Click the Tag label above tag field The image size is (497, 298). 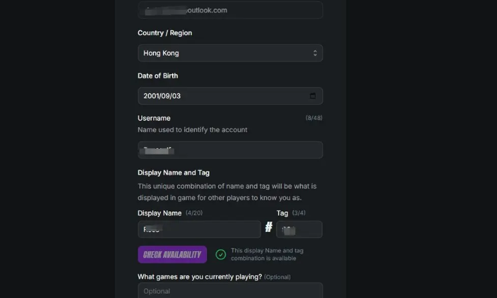pyautogui.click(x=282, y=213)
